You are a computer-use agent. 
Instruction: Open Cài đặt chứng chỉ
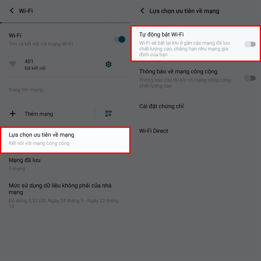[x=196, y=106]
